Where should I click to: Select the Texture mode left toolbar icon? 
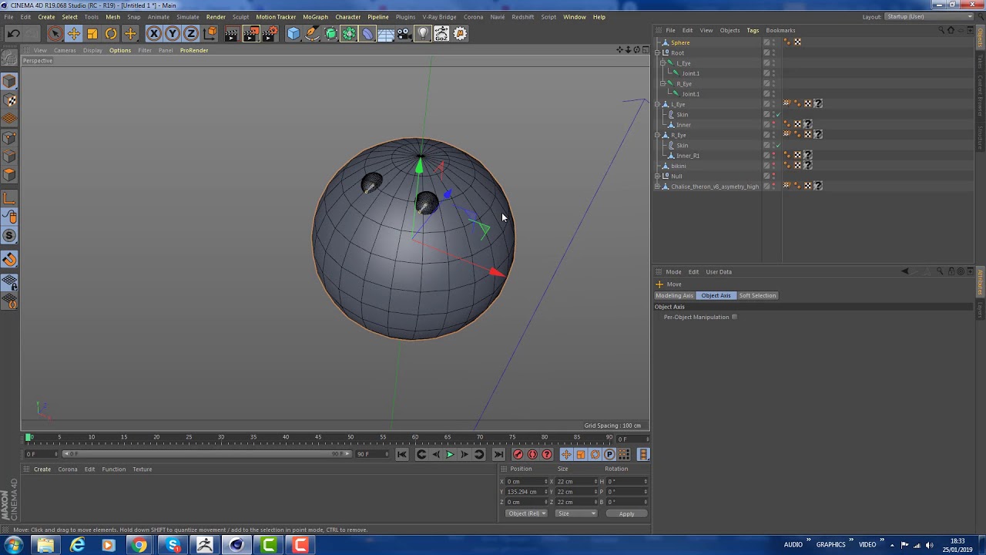click(x=9, y=100)
